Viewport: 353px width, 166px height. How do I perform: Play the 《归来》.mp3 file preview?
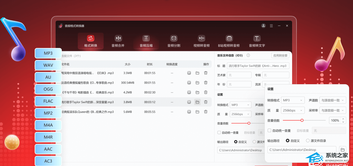coord(189,73)
